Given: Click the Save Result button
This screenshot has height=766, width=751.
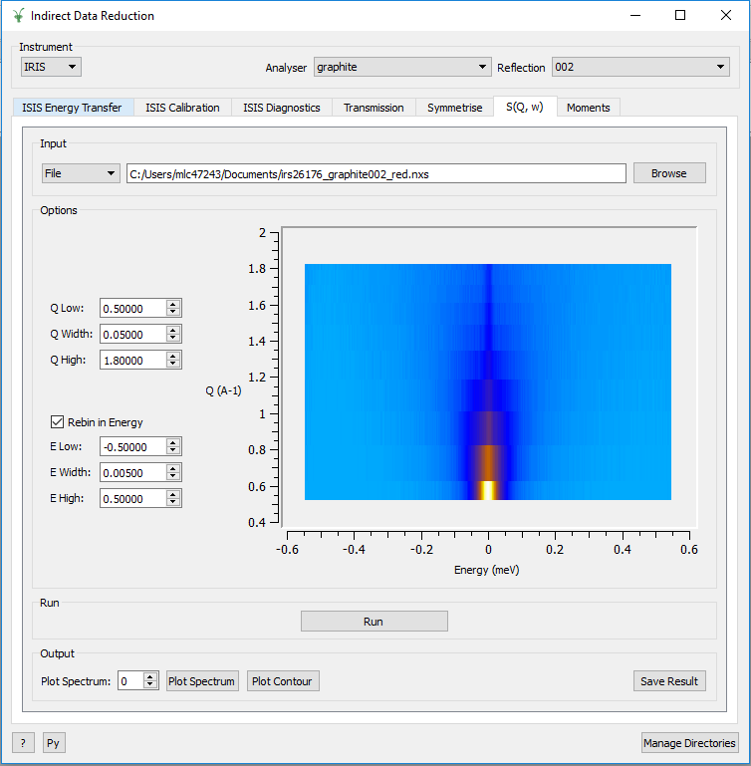Looking at the screenshot, I should tap(669, 681).
